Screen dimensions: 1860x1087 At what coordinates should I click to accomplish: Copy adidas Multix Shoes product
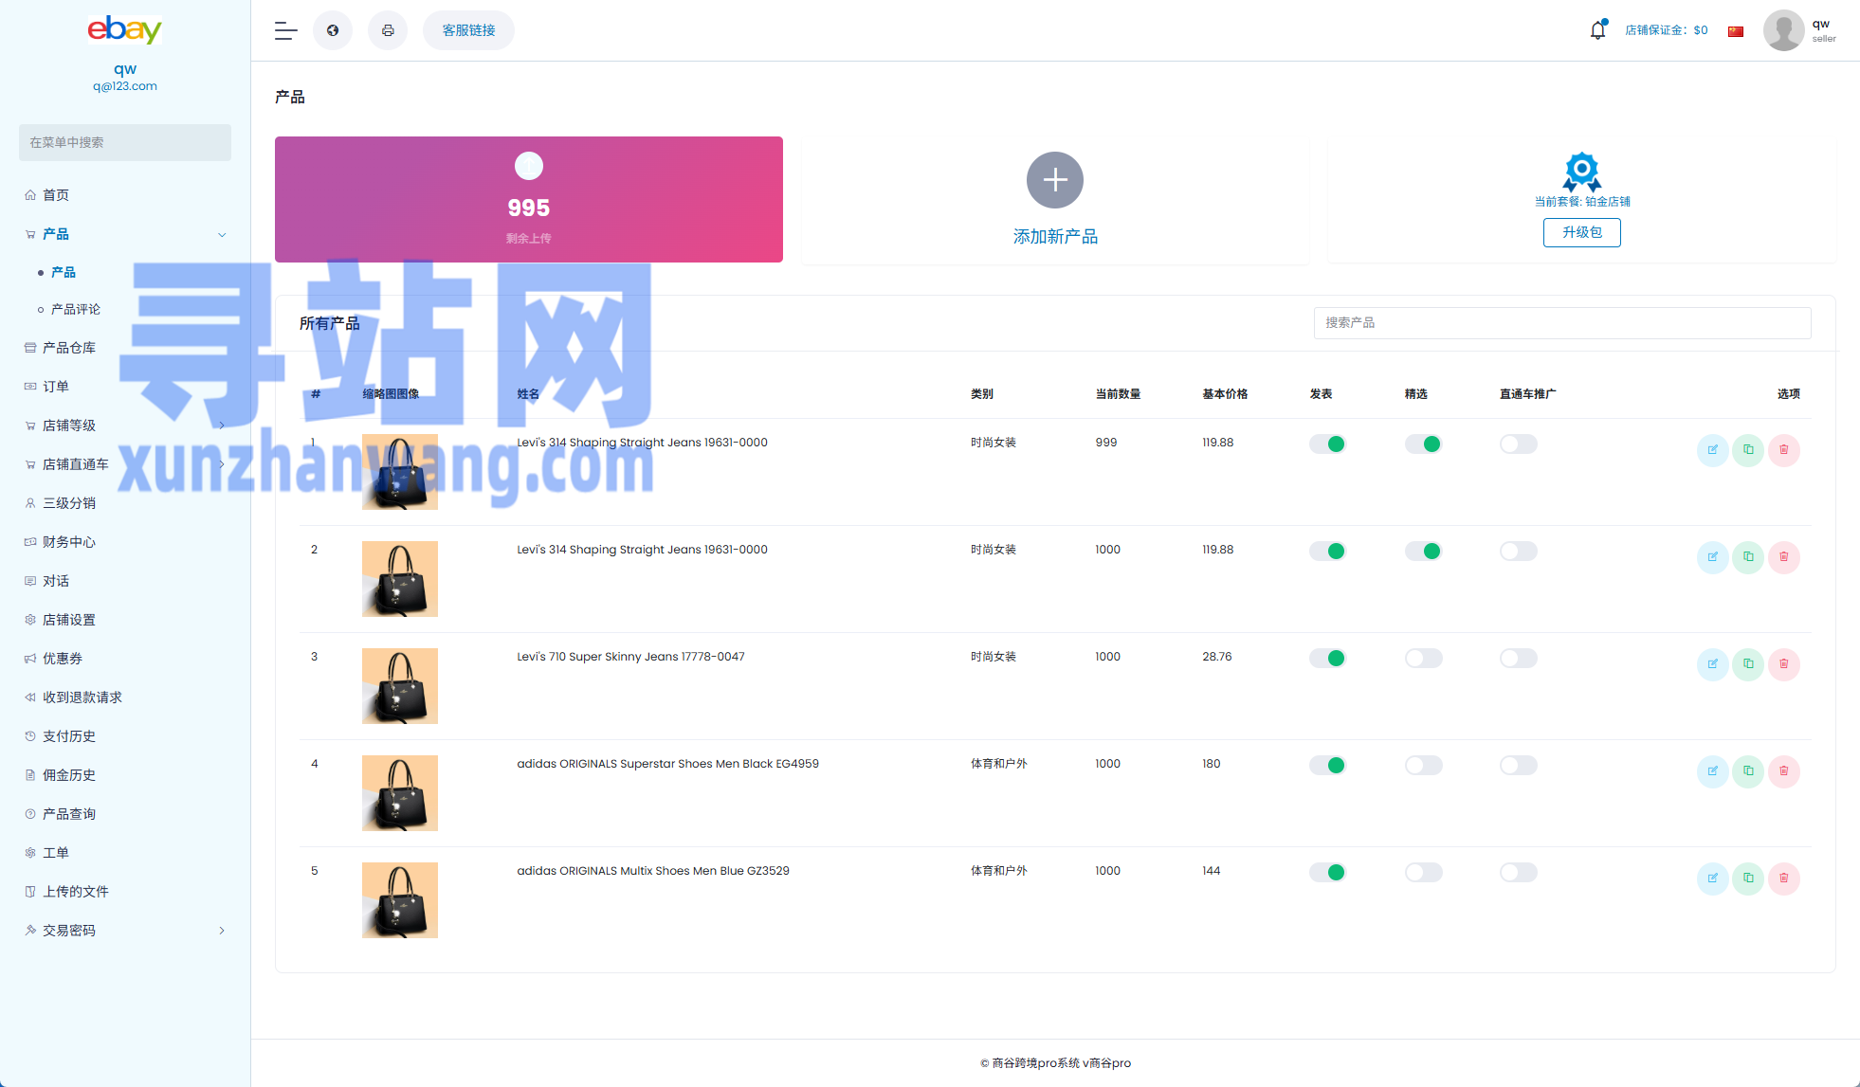tap(1748, 879)
